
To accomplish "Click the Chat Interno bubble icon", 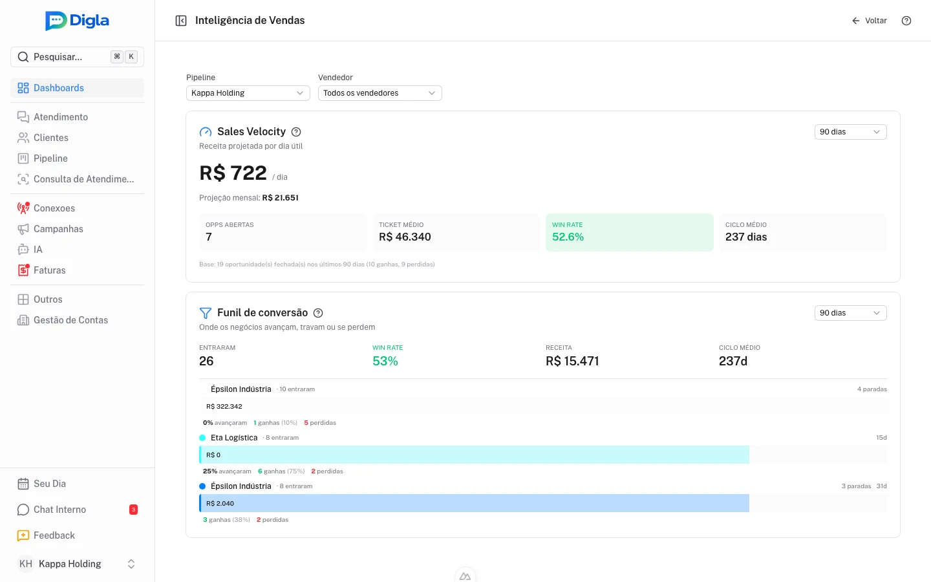I will [x=23, y=510].
